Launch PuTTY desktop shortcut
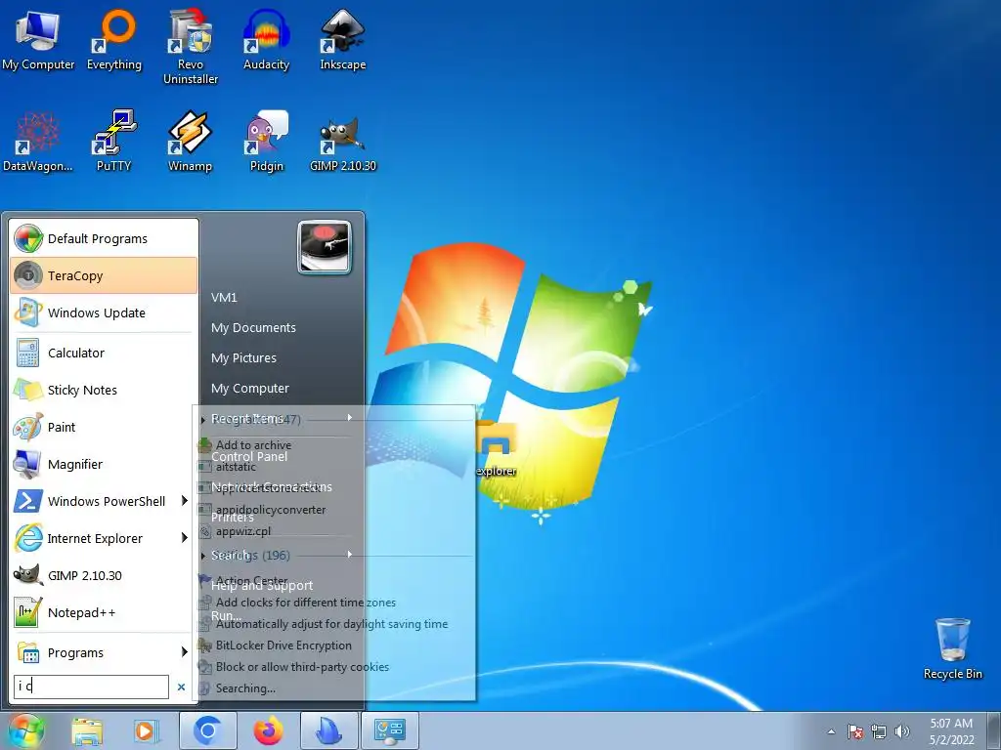This screenshot has width=1001, height=750. (x=113, y=141)
